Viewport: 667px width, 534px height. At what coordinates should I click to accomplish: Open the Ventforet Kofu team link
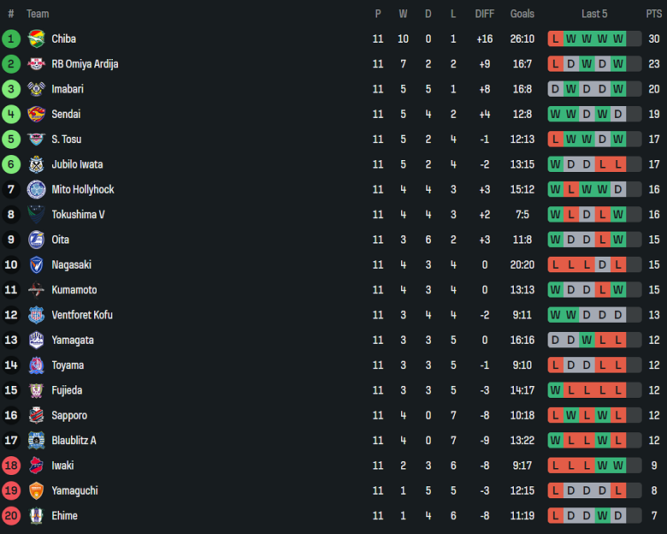82,315
